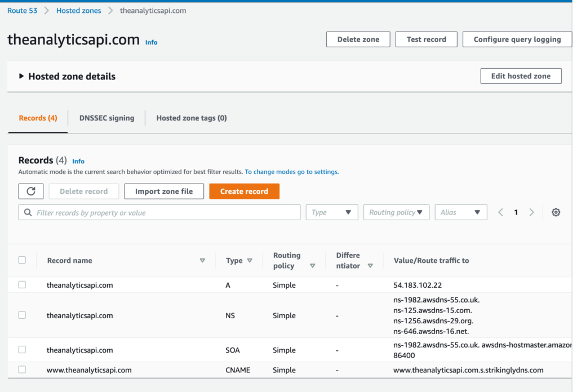Go to previous page of records
The width and height of the screenshot is (577, 392).
[x=500, y=212]
